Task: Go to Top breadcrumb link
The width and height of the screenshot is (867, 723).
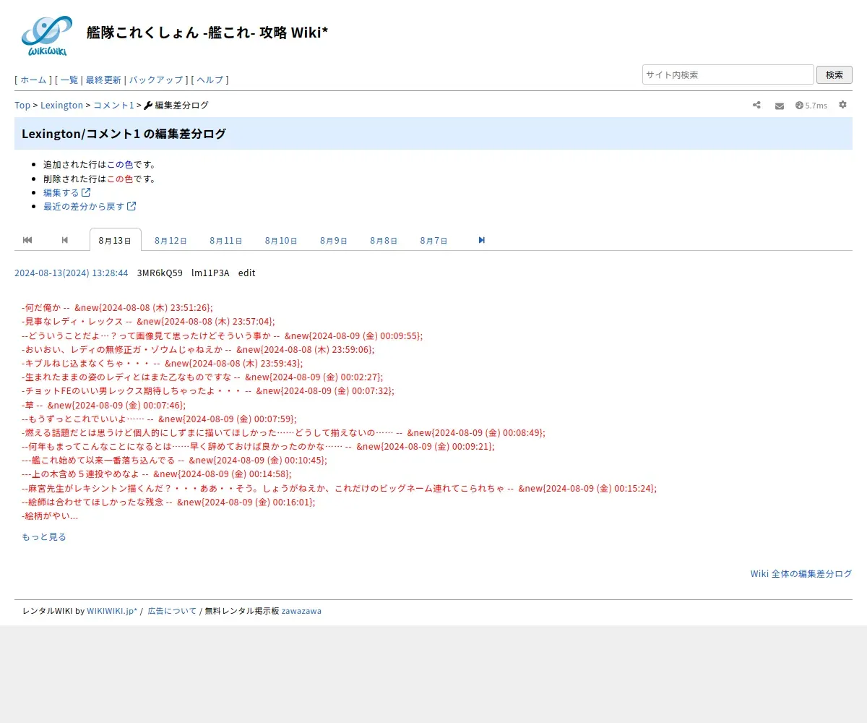Action: [22, 106]
